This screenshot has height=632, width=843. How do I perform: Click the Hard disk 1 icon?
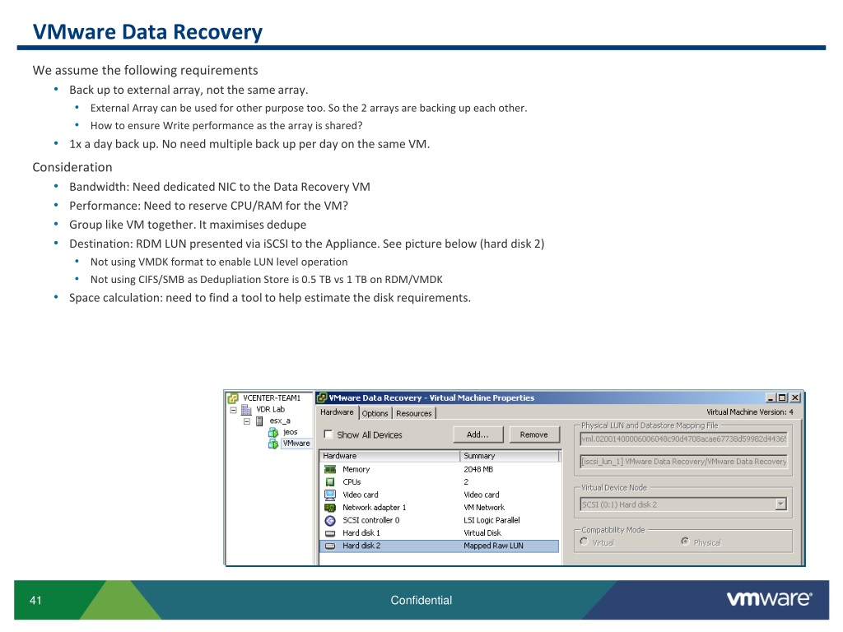[330, 533]
